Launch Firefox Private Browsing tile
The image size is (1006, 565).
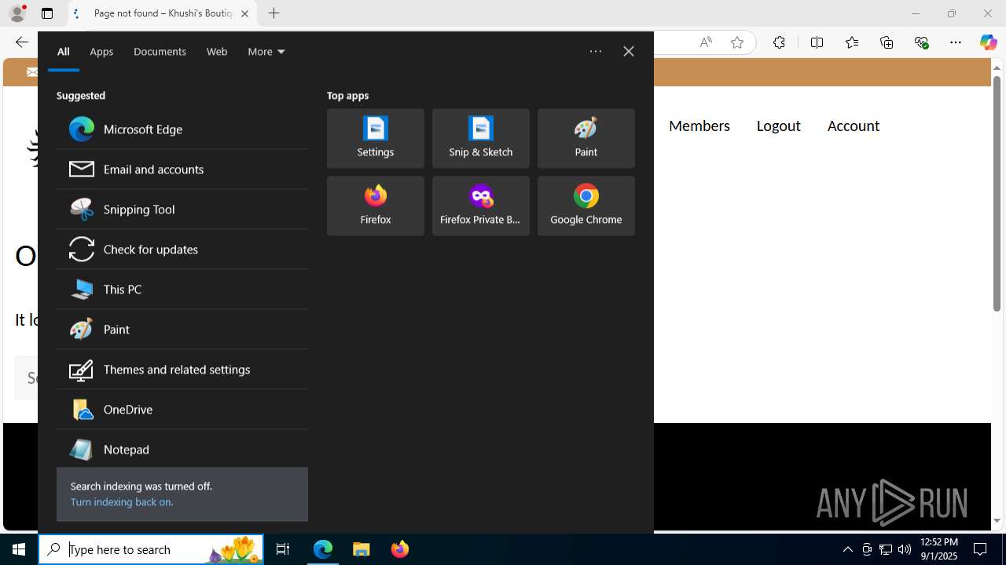pyautogui.click(x=481, y=206)
